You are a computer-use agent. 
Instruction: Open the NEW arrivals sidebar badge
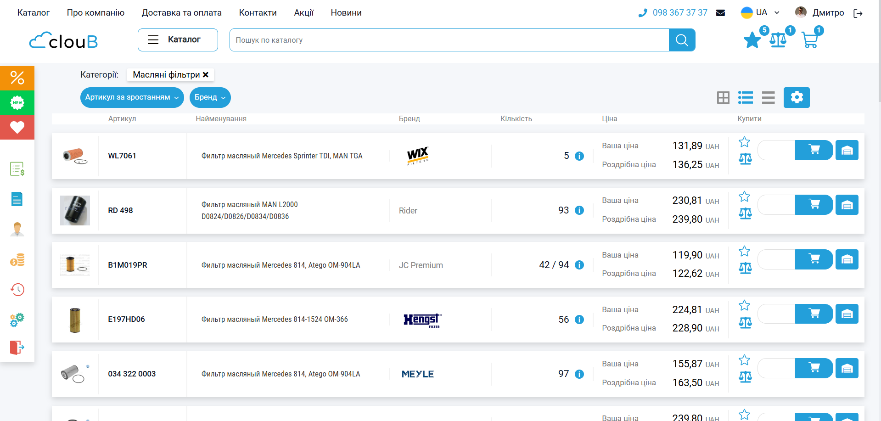pyautogui.click(x=17, y=103)
